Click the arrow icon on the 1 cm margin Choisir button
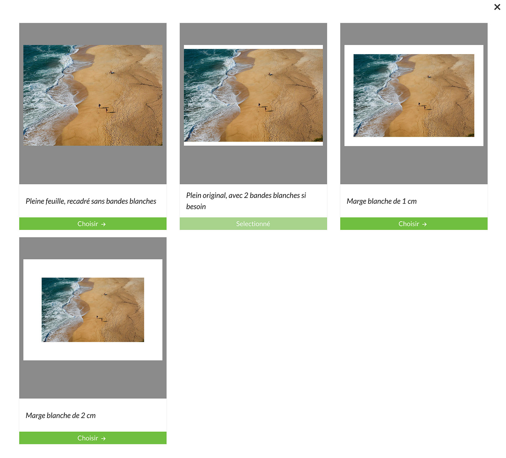Viewport: 506px width, 458px height. pos(424,224)
